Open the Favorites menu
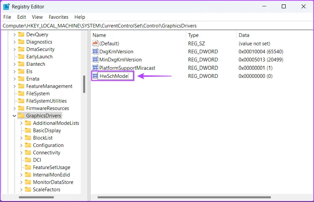 point(58,17)
